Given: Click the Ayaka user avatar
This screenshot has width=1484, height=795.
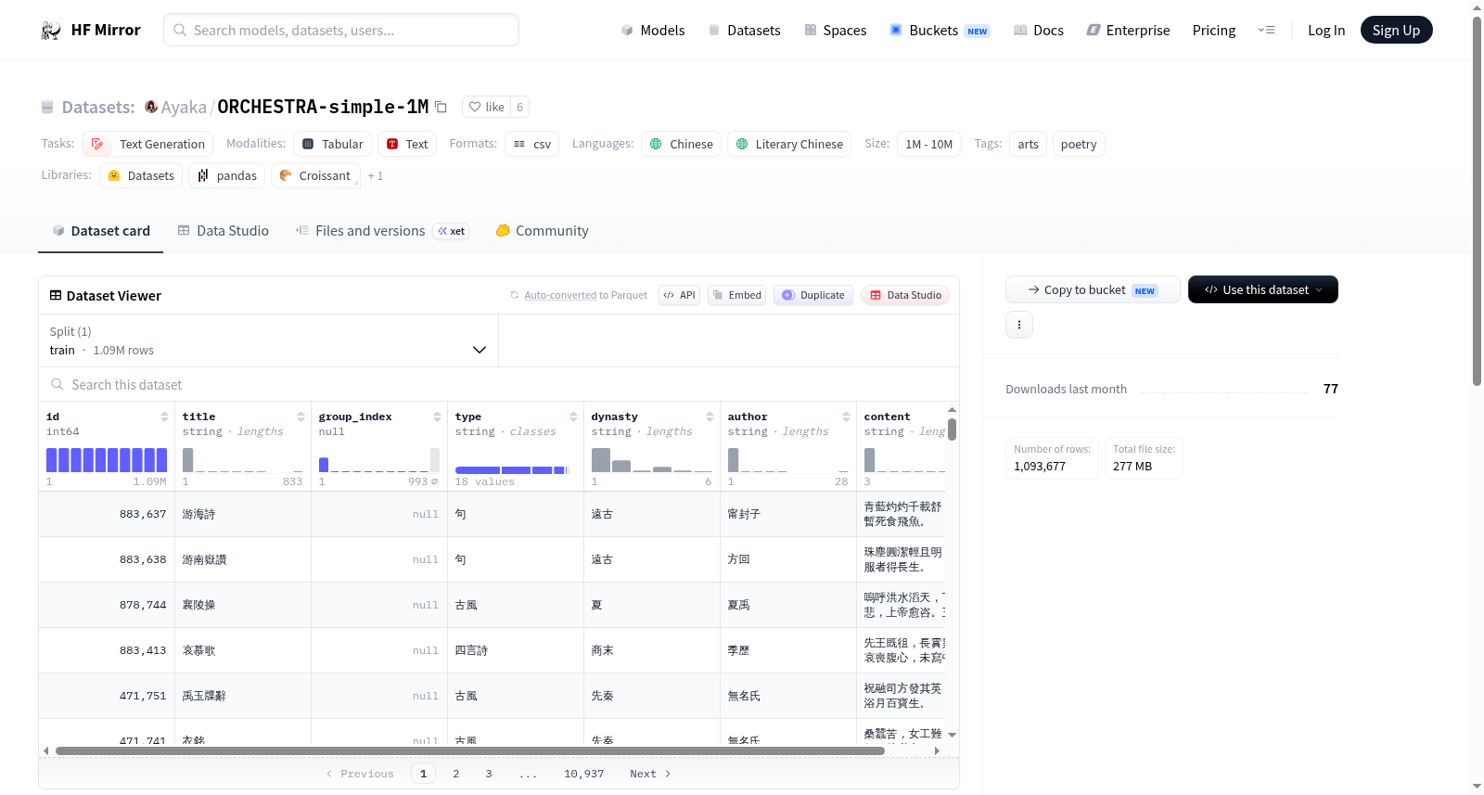Looking at the screenshot, I should click(151, 107).
